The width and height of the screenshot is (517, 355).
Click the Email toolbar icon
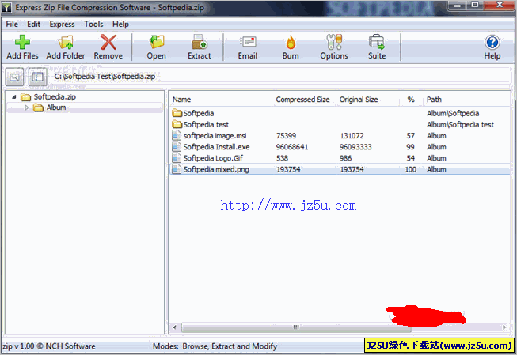tap(248, 42)
